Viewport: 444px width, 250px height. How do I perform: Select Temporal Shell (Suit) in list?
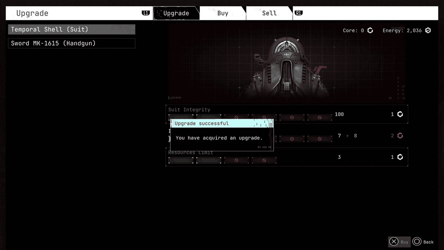(71, 29)
